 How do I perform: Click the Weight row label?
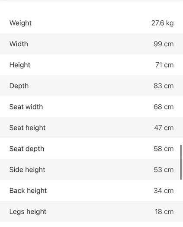(x=20, y=23)
